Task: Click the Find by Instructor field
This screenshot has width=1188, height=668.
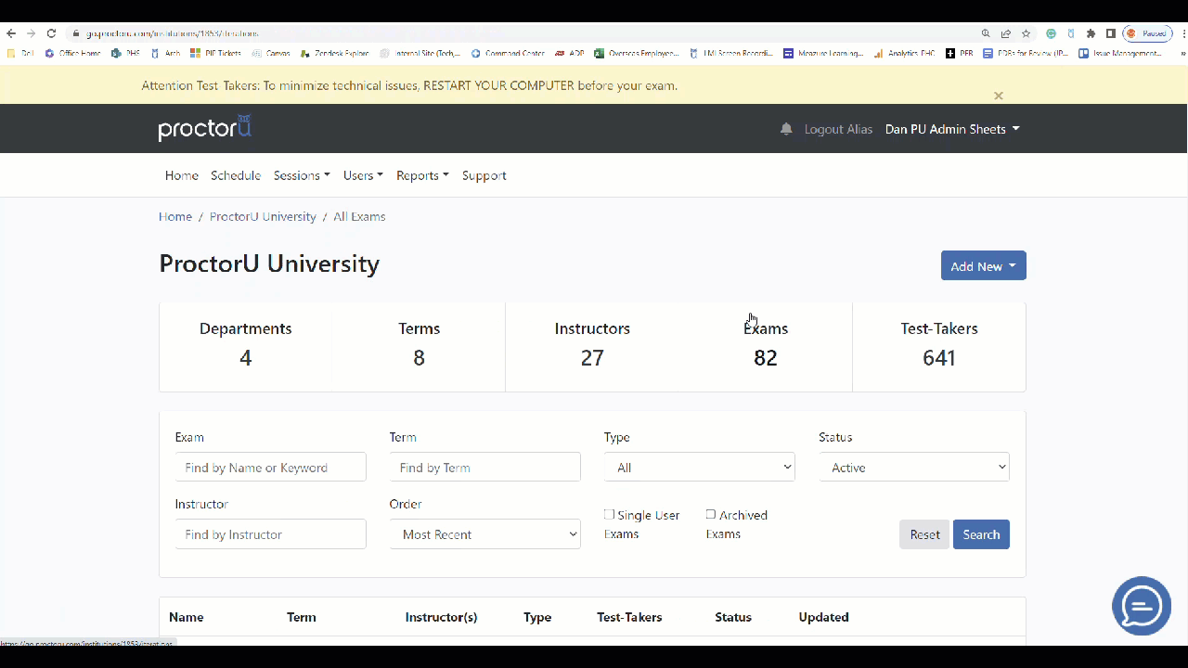Action: pos(271,533)
